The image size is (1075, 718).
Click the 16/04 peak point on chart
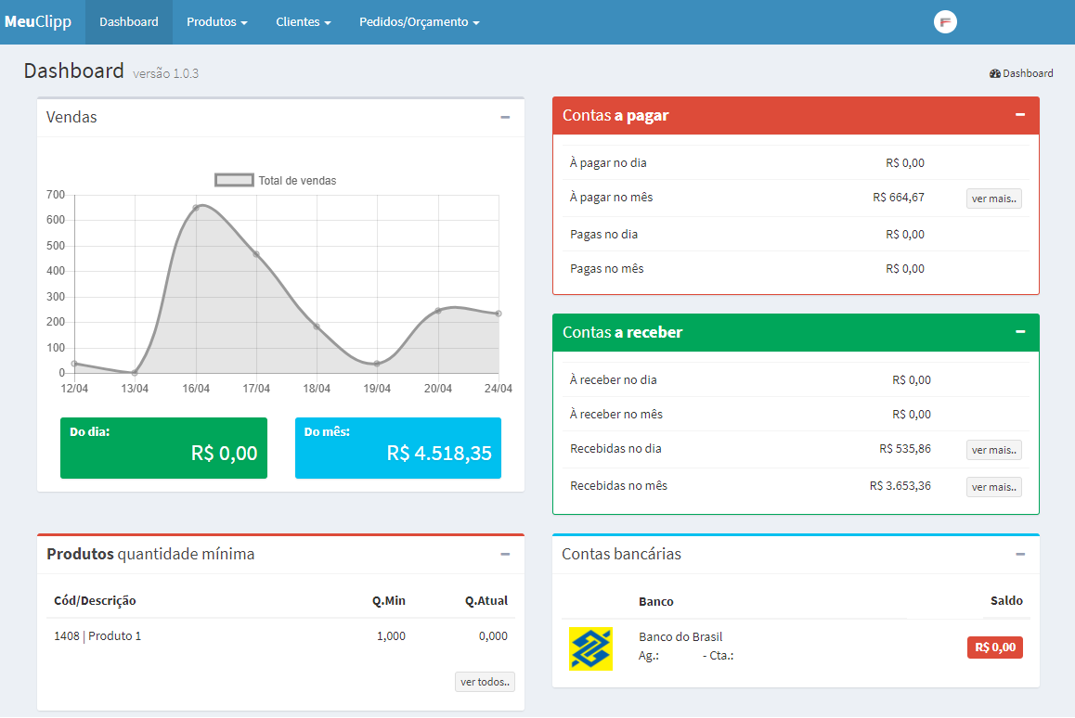pyautogui.click(x=196, y=208)
